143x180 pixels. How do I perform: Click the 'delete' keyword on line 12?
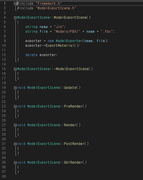(x=31, y=55)
